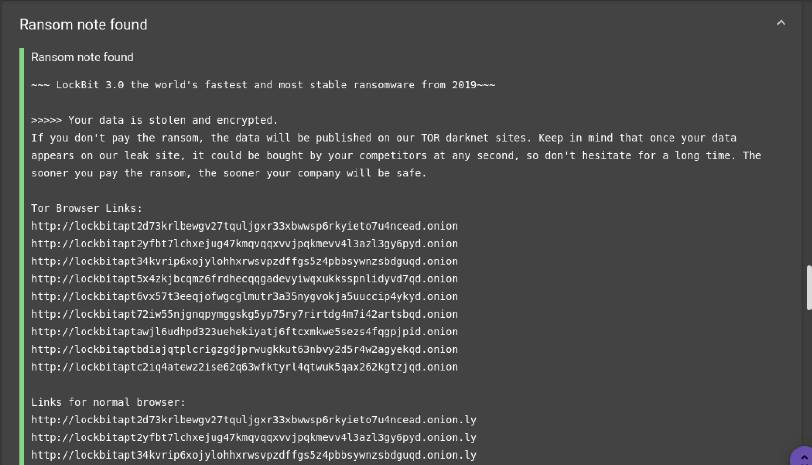Click the Links for normal browser label
This screenshot has height=465, width=812.
pos(108,402)
